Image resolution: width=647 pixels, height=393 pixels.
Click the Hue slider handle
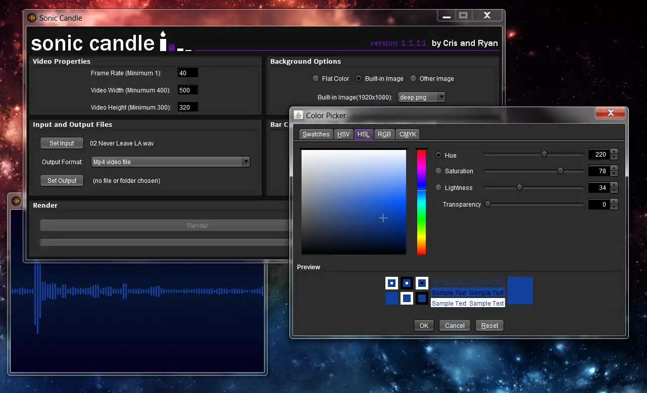click(544, 154)
